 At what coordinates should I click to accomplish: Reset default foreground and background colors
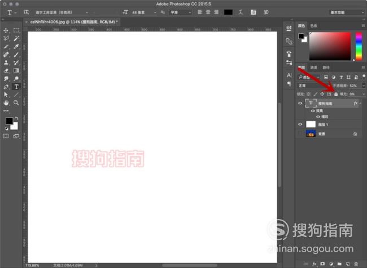coord(7,128)
